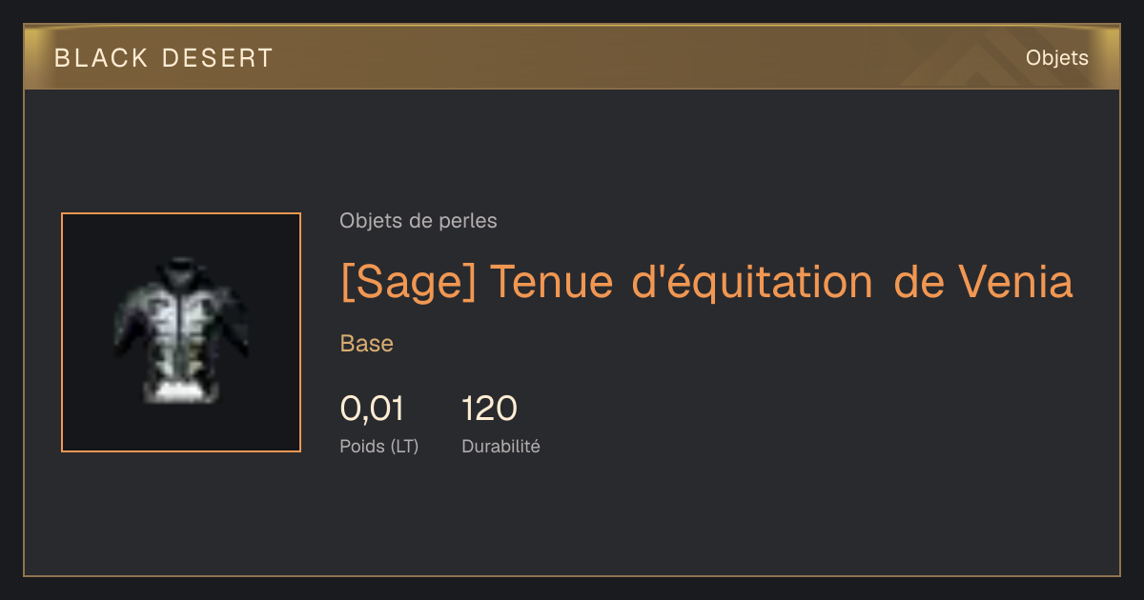Click the 120 durability value
This screenshot has width=1144, height=600.
489,410
